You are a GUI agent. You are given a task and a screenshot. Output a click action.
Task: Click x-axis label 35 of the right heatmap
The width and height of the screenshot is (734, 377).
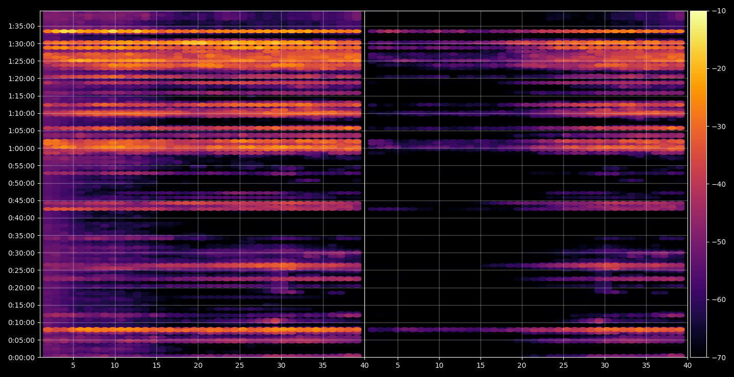click(x=646, y=365)
